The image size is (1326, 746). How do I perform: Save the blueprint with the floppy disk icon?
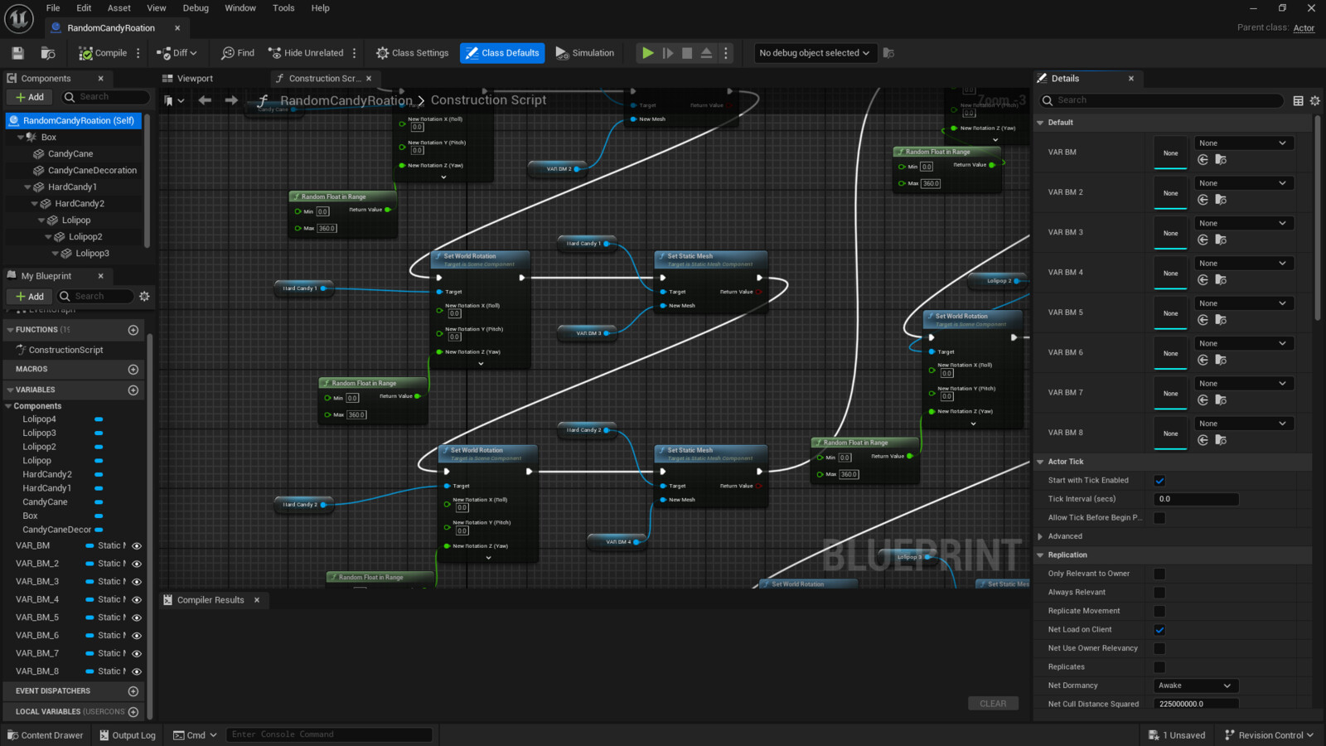(x=17, y=53)
